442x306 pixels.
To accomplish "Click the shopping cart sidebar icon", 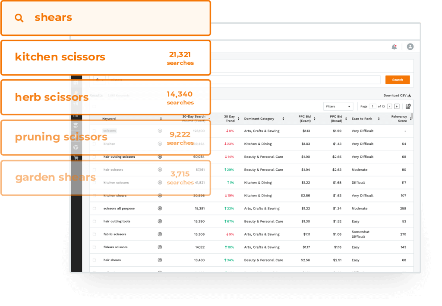I will [76, 158].
